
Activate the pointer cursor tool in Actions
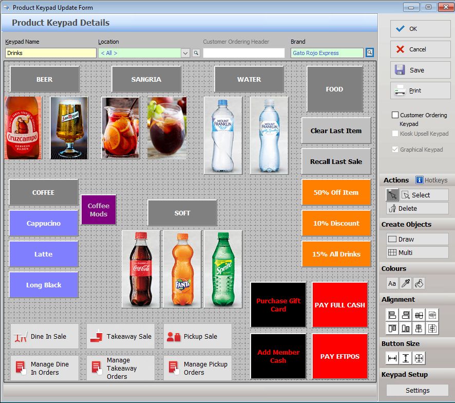coord(392,195)
